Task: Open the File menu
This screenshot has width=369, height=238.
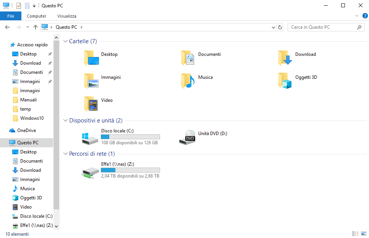Action: 11,16
